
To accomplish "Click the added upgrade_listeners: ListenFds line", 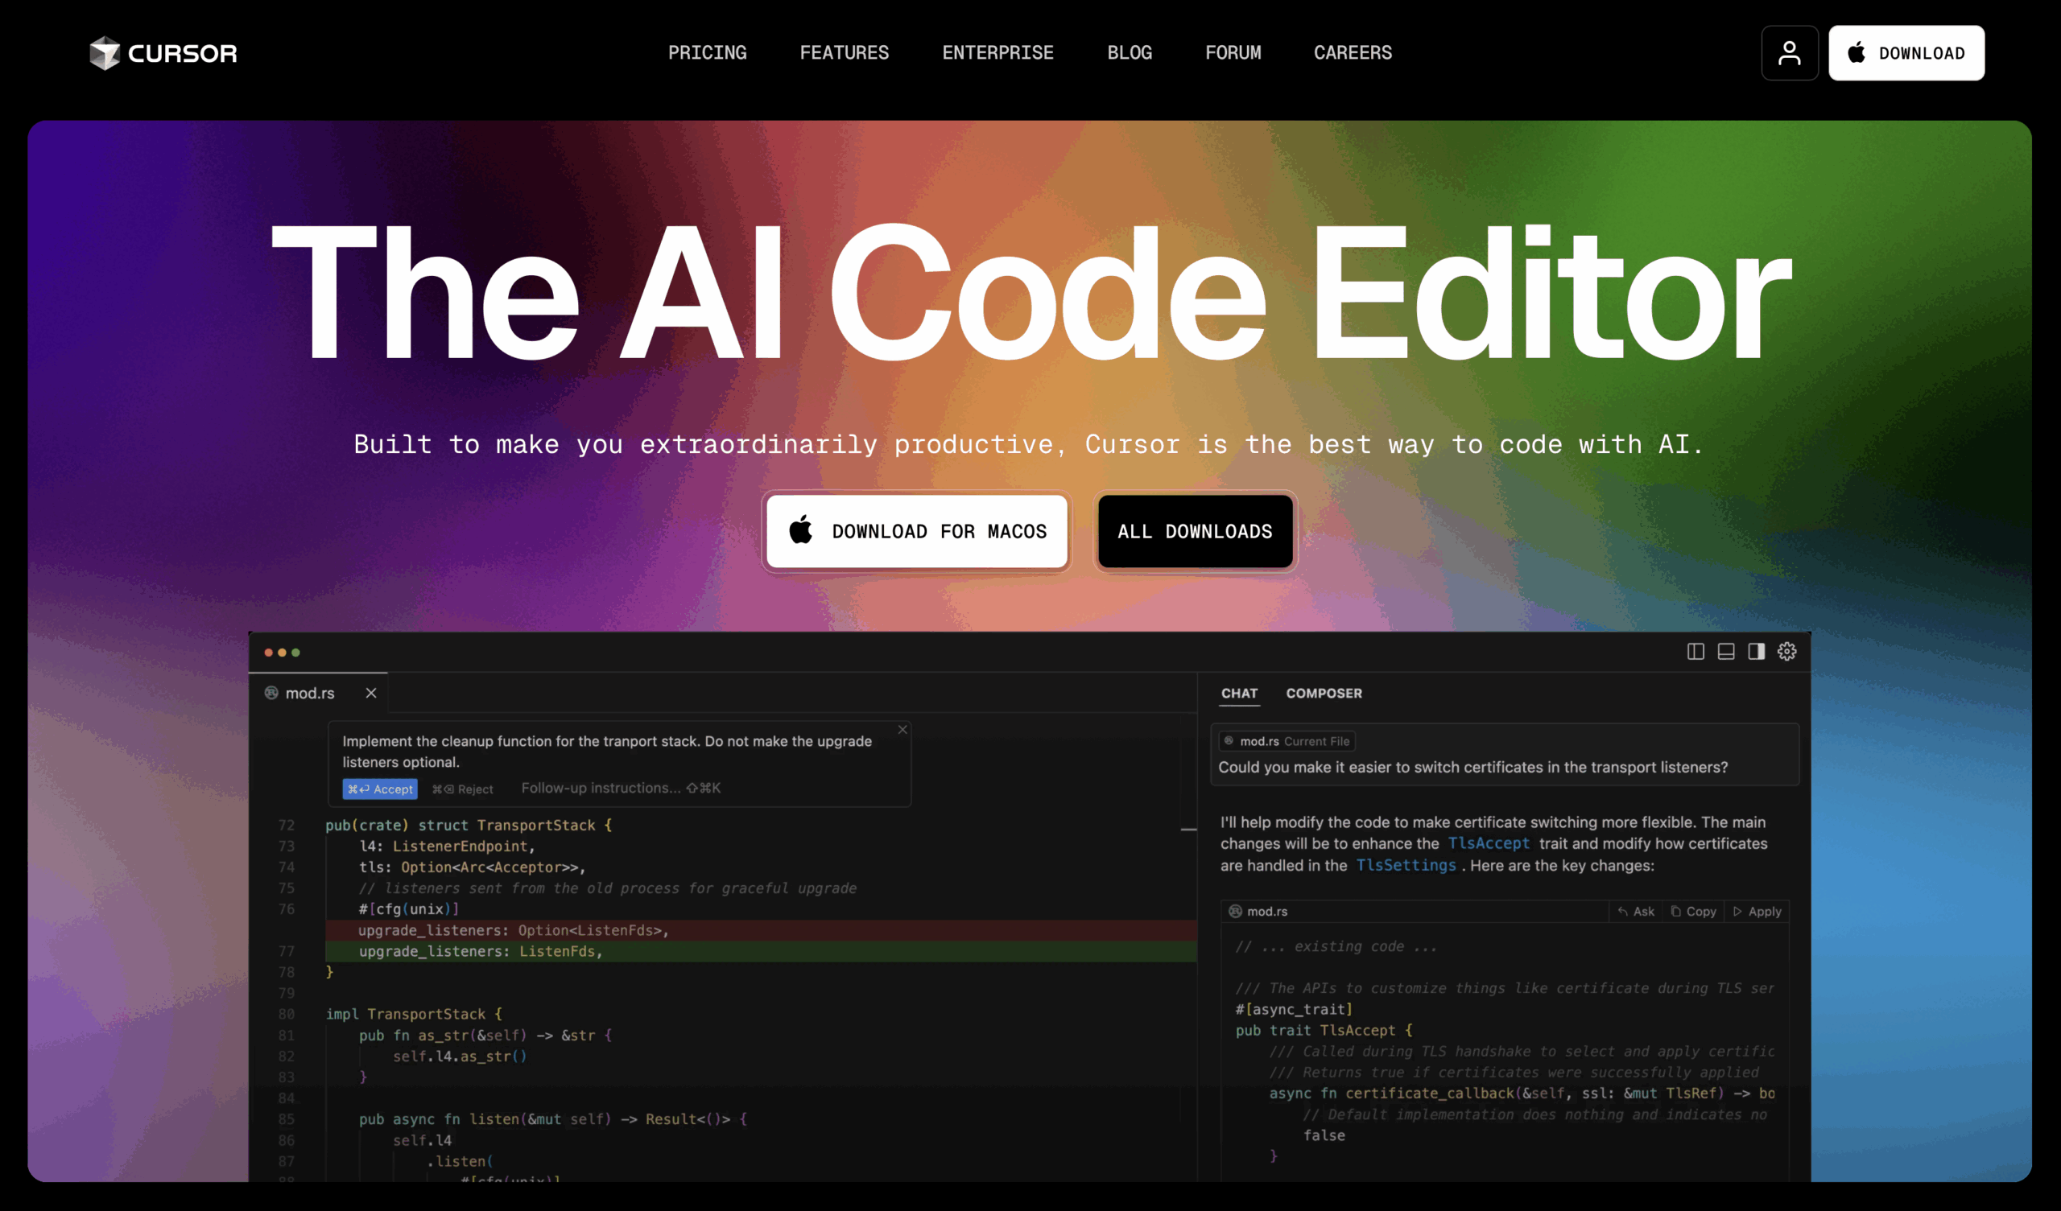I will (761, 952).
